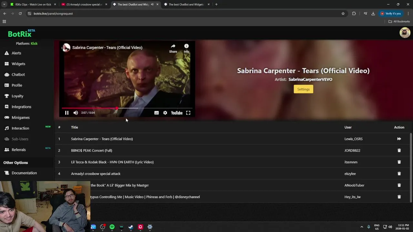The image size is (413, 232).
Task: Click artist SabrinaCarpenterVEVO
Action: pos(310,79)
